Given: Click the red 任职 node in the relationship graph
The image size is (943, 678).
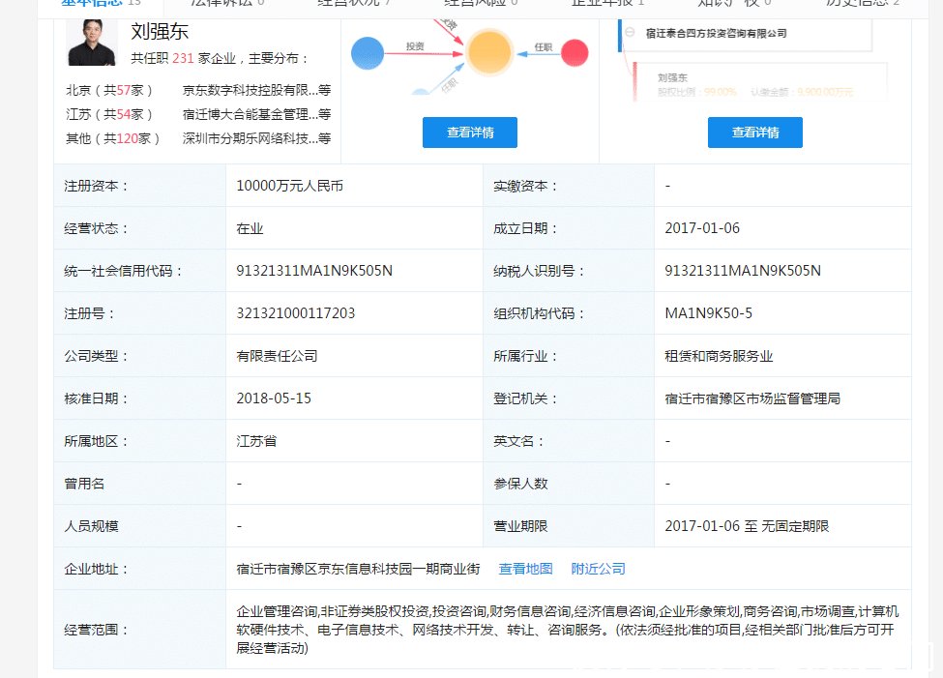Looking at the screenshot, I should (575, 53).
